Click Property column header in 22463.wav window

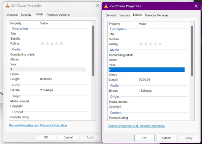[24, 23]
